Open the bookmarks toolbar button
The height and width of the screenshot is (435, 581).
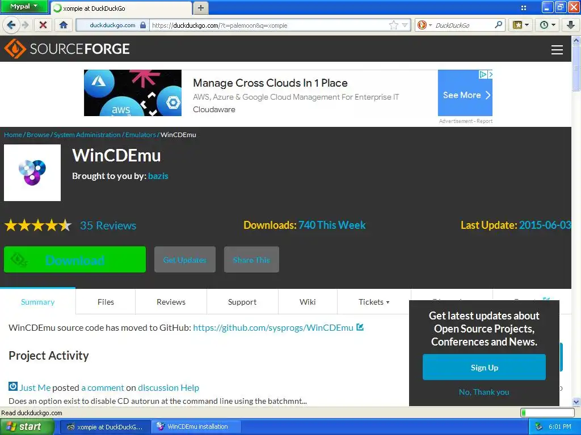tap(521, 25)
